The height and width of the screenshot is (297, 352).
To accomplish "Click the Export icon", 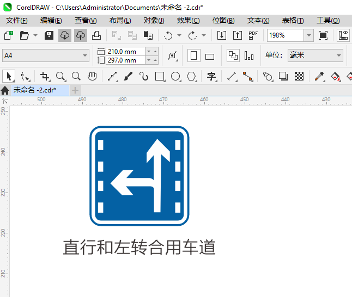I will click(x=237, y=35).
